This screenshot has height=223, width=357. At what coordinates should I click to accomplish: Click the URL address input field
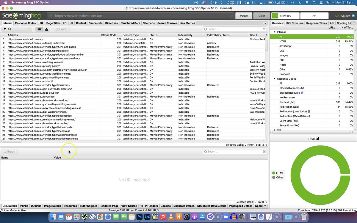click(141, 16)
